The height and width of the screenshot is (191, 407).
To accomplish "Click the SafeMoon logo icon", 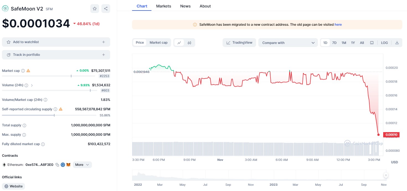I will [5, 9].
